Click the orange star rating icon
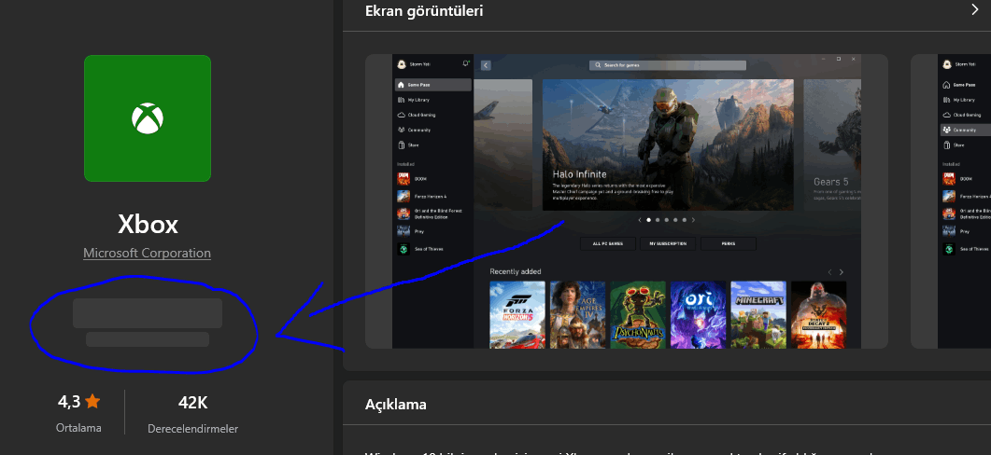This screenshot has width=991, height=455. point(92,401)
